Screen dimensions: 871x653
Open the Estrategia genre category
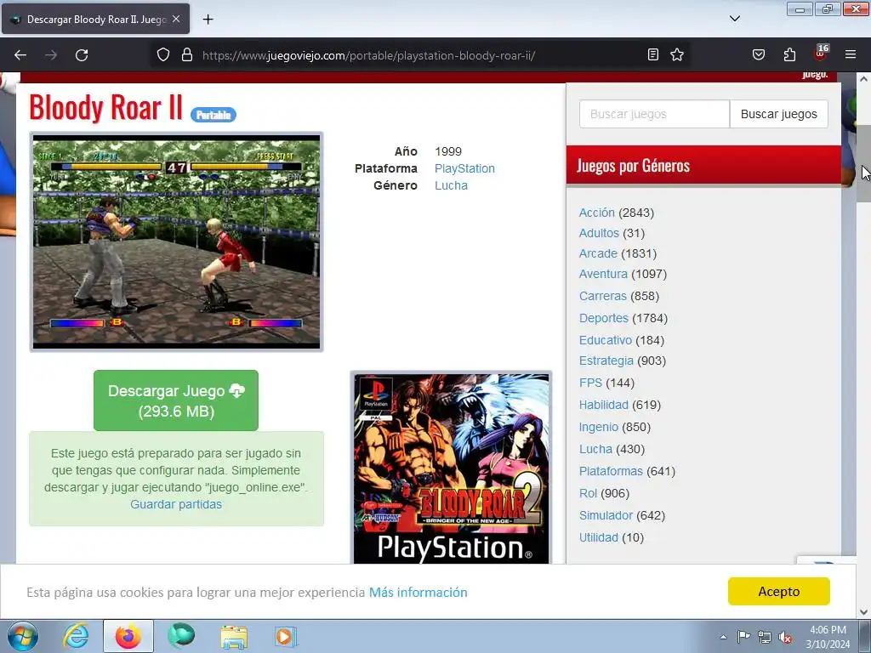[606, 361]
